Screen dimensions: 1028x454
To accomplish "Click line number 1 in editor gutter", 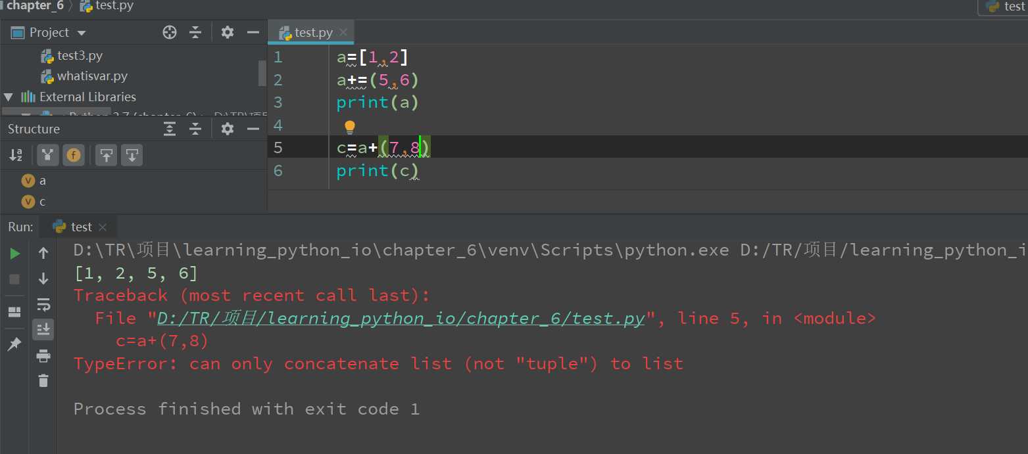I will 278,57.
